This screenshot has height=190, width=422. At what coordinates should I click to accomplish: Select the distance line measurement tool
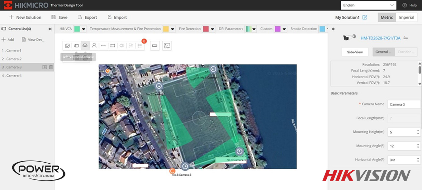click(x=103, y=46)
